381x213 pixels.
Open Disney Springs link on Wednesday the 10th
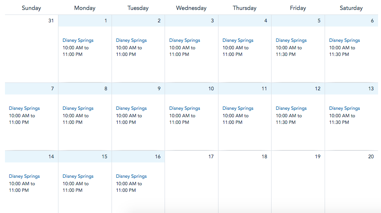tap(184, 108)
